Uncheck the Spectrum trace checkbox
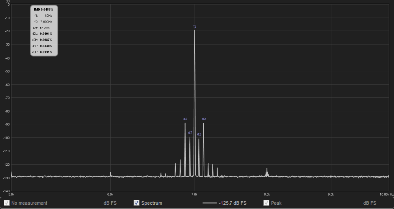This screenshot has height=209, width=394. coord(136,203)
